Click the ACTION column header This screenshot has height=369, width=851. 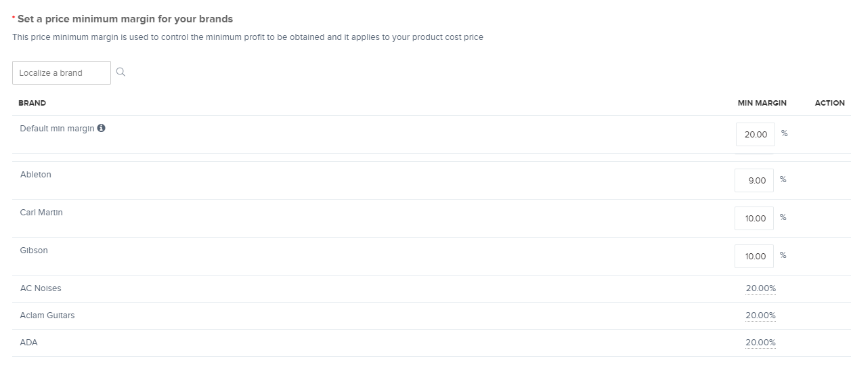click(829, 103)
